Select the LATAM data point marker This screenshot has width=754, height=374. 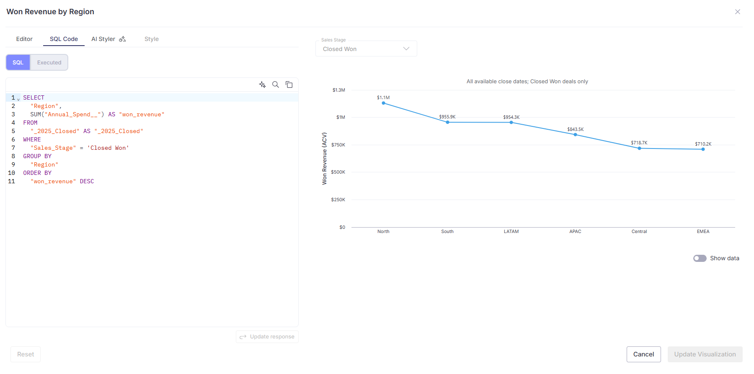511,122
